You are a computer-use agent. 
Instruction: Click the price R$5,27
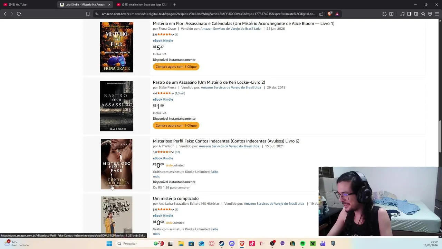[158, 47]
